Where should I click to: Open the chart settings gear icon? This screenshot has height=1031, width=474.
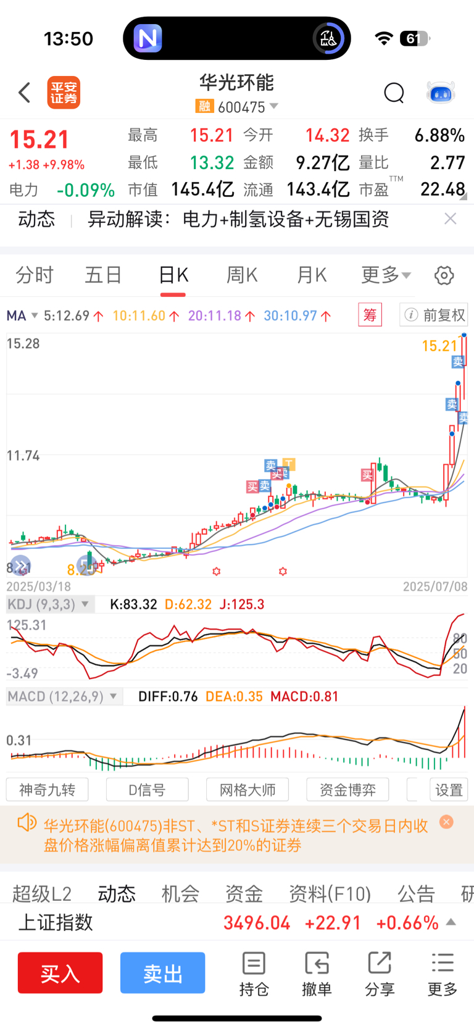(444, 275)
